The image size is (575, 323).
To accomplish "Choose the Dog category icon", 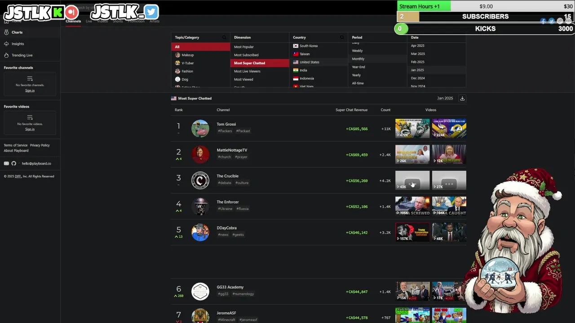I will coord(177,79).
